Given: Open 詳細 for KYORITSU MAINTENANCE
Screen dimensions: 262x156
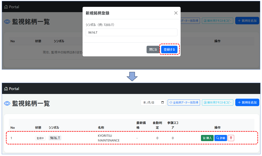Looking at the screenshot, I should (221, 138).
